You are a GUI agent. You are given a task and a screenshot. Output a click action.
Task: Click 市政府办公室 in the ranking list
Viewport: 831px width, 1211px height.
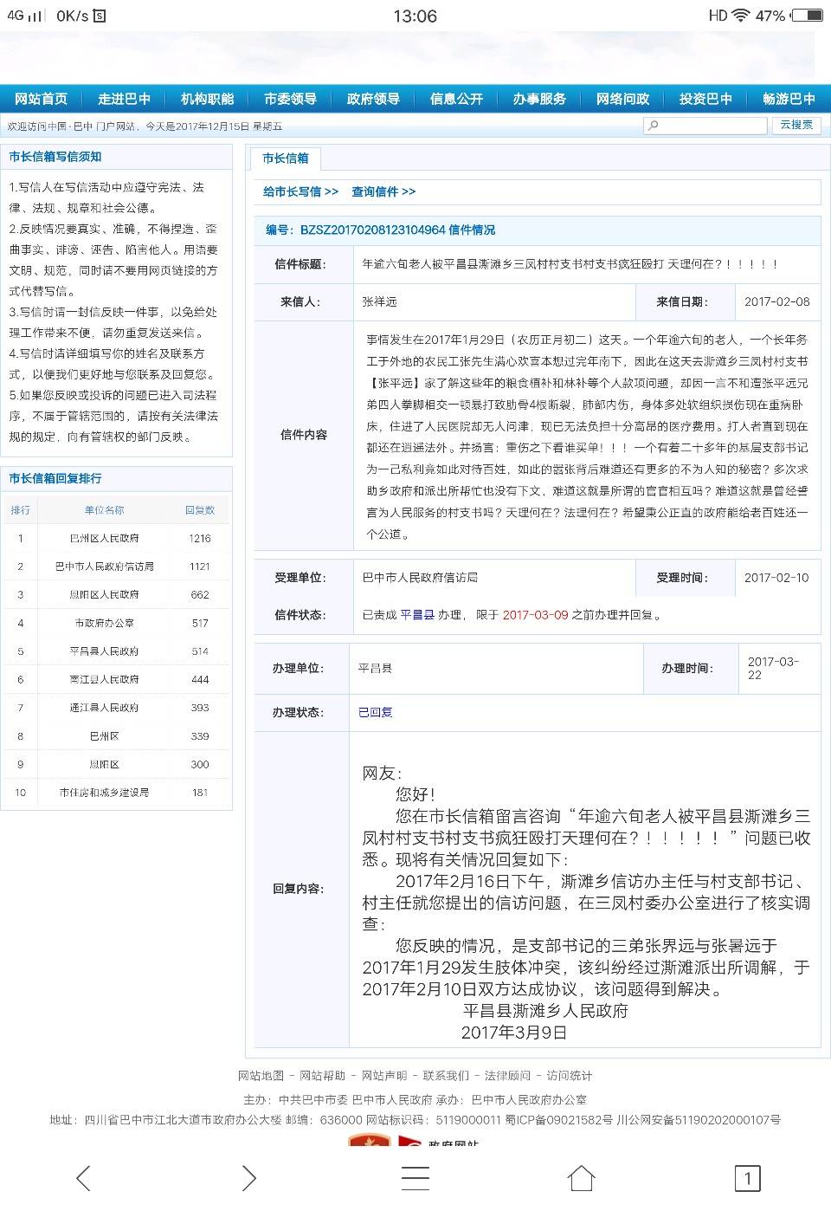(x=104, y=623)
